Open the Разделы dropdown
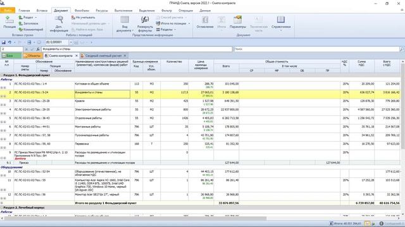This screenshot has height=227, width=405. (x=166, y=30)
